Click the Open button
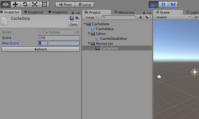 [74, 24]
